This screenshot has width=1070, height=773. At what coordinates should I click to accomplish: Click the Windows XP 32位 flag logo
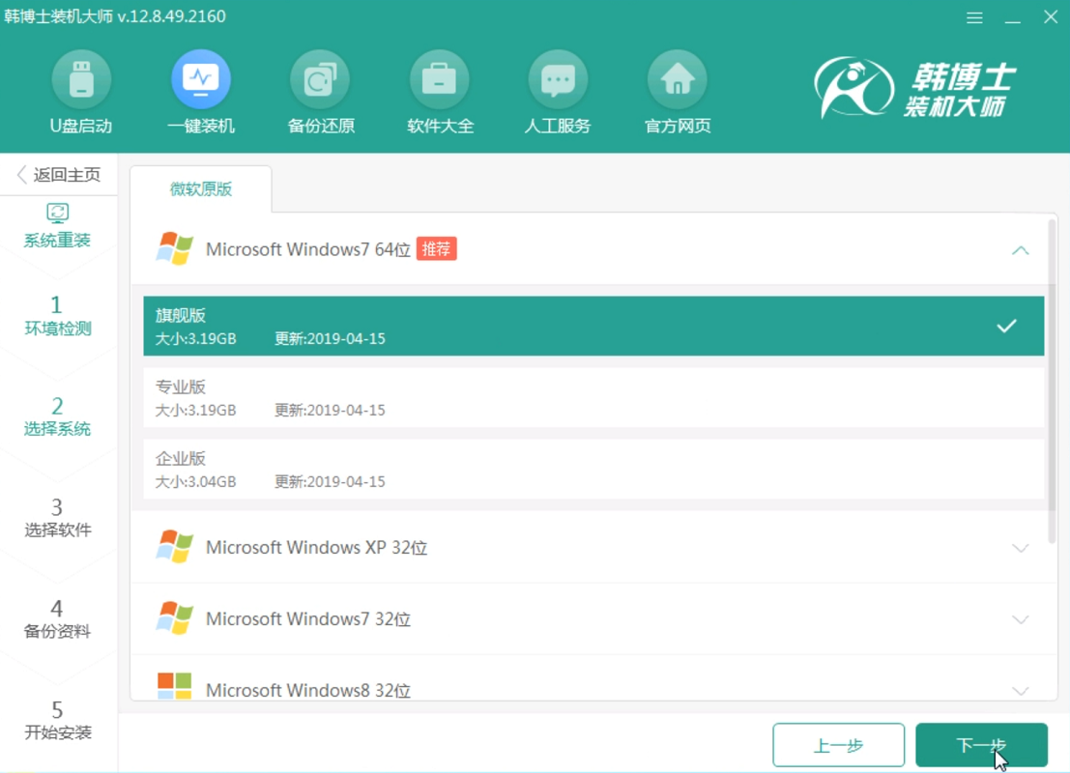coord(174,547)
